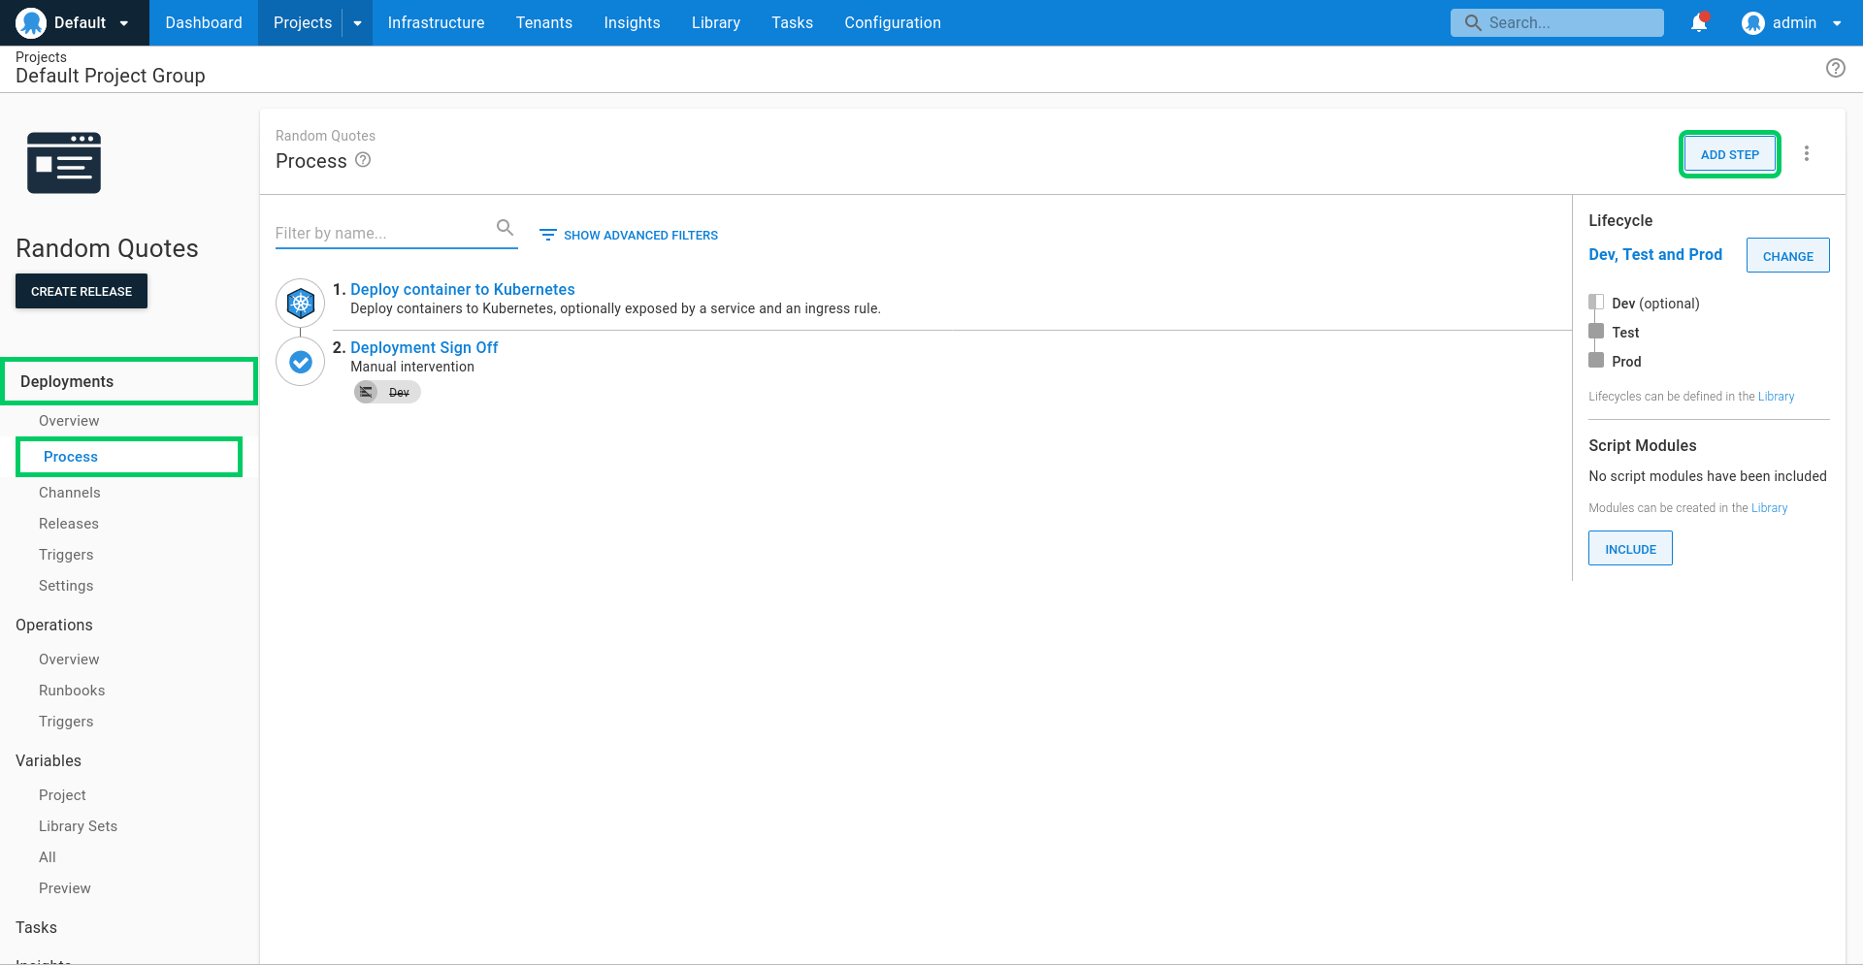
Task: Click the Default Project Group title
Action: 111,76
